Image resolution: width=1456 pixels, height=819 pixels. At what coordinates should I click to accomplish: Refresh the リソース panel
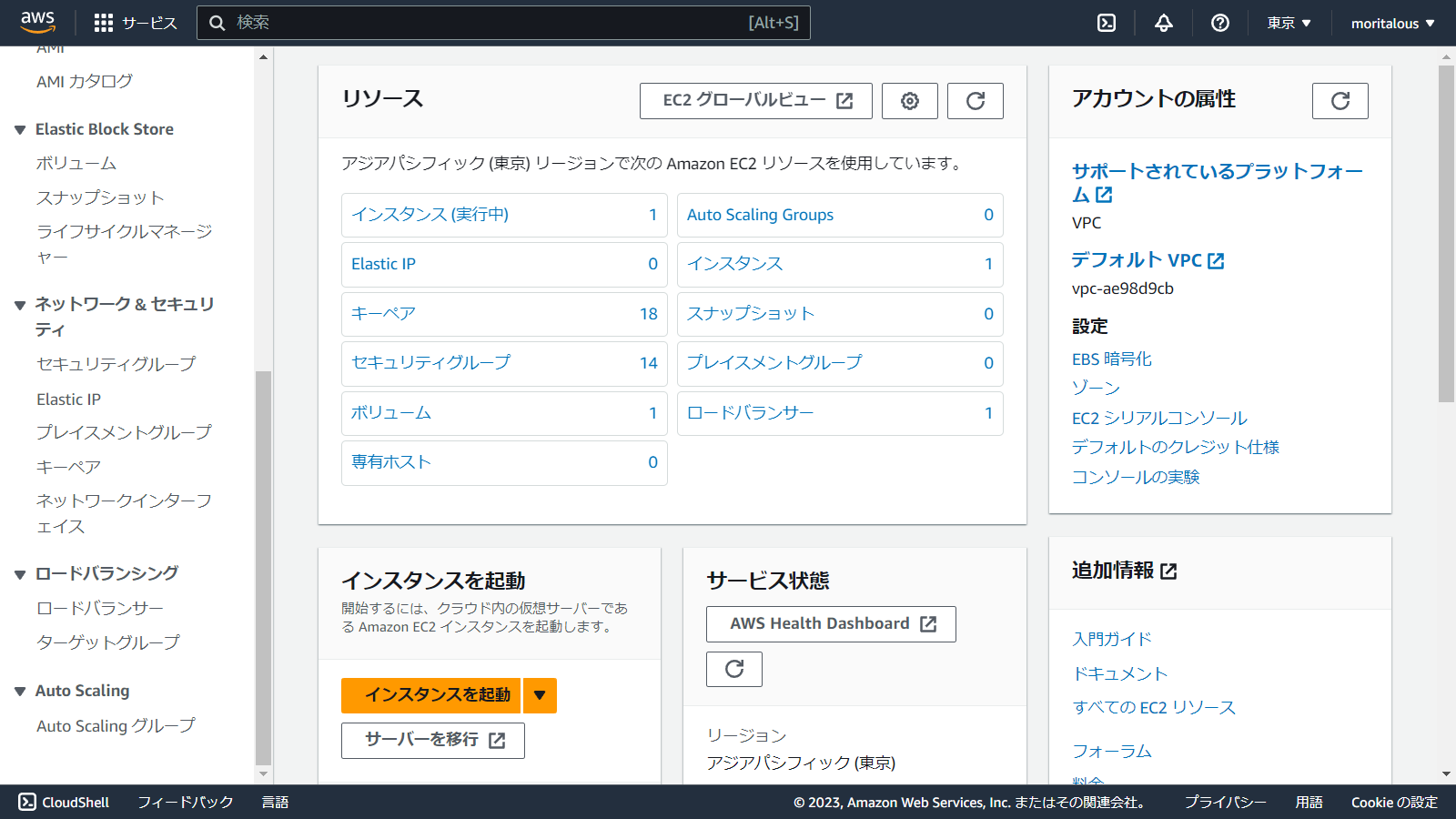[x=975, y=101]
